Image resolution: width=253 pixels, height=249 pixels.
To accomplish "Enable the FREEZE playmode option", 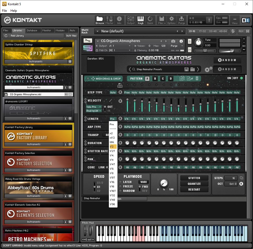I will pos(120,186).
